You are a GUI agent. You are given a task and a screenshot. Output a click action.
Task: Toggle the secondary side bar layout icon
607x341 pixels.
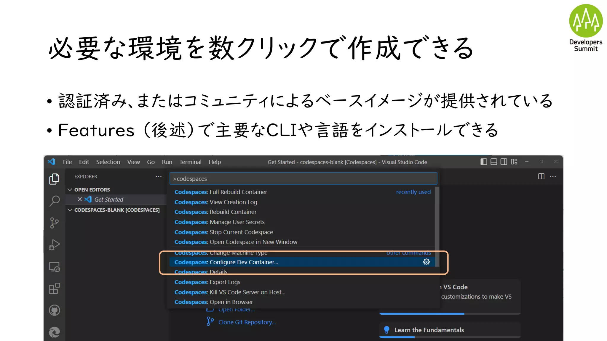504,162
